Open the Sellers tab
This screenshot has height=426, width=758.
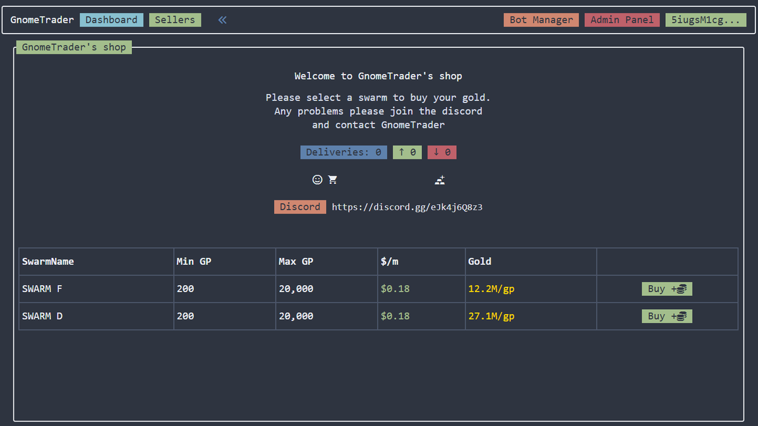point(174,20)
